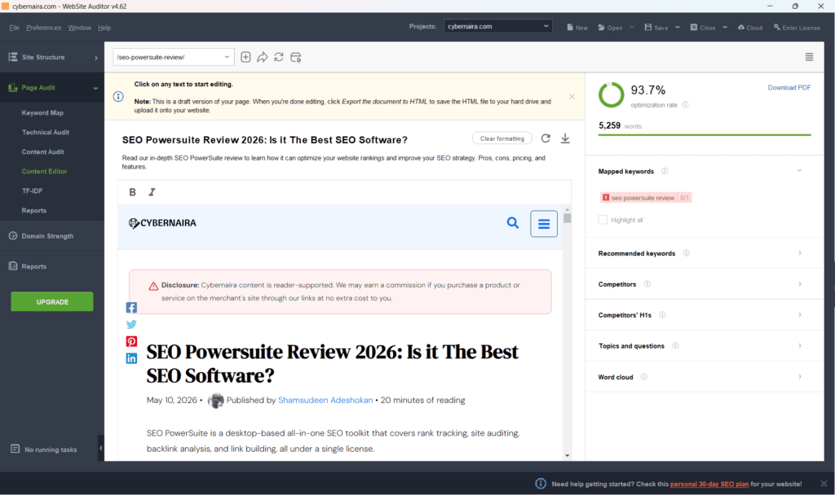Select Technical Audit in sidebar
This screenshot has width=835, height=495.
46,133
